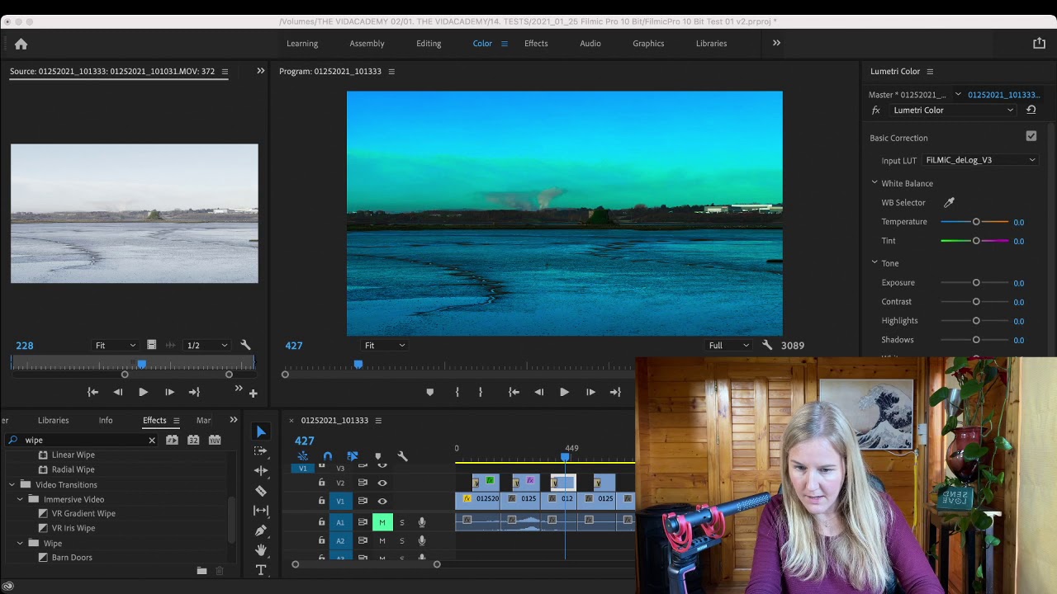Play the Program monitor
Image resolution: width=1057 pixels, height=594 pixels.
click(x=564, y=392)
